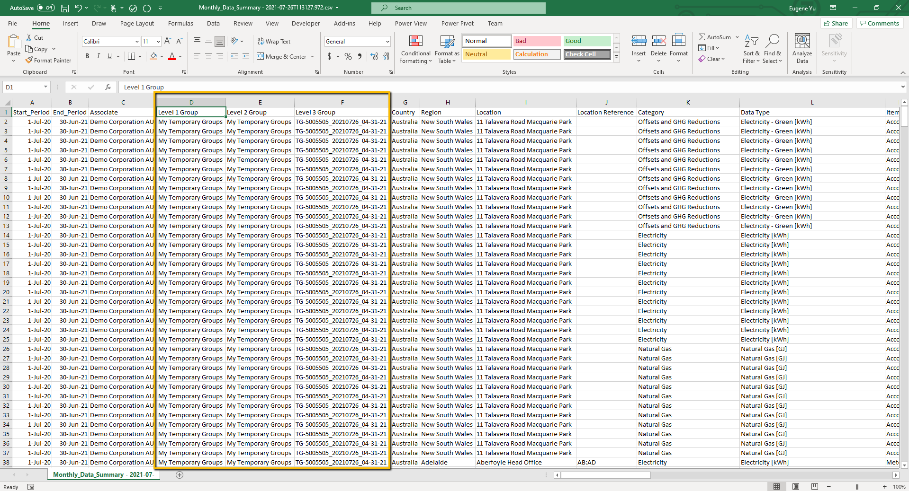Adjust the zoom slider in status bar
This screenshot has height=491, width=909.
(x=856, y=487)
